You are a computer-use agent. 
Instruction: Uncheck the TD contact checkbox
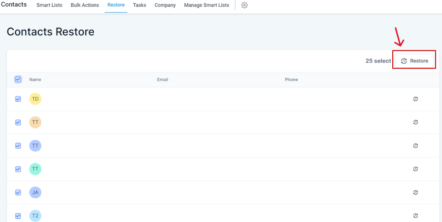tap(18, 99)
